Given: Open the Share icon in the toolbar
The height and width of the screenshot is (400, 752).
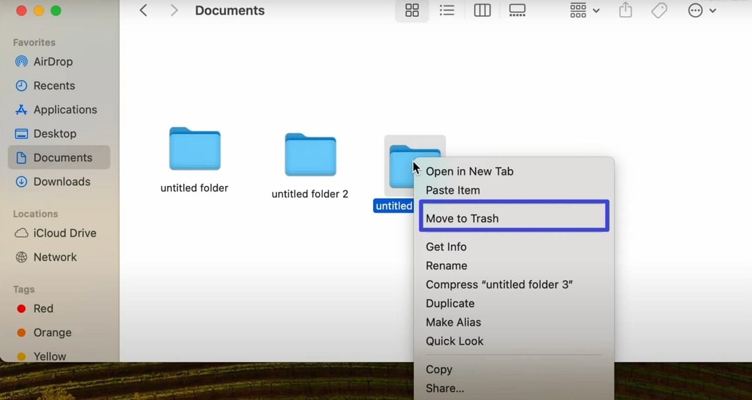Looking at the screenshot, I should [625, 10].
